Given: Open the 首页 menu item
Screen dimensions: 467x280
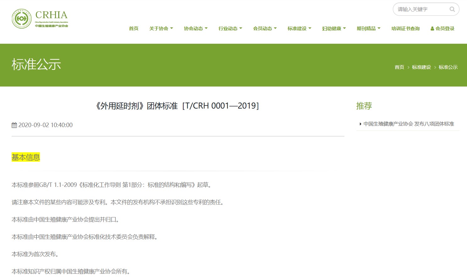Looking at the screenshot, I should pos(134,29).
